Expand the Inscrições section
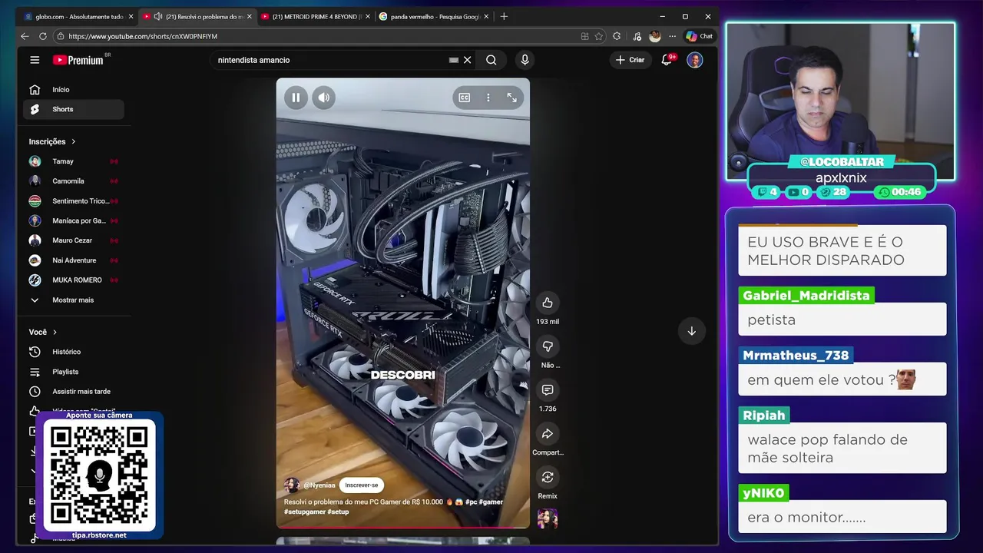 (x=52, y=141)
